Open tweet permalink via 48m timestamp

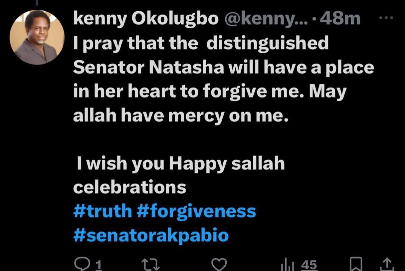(x=340, y=19)
